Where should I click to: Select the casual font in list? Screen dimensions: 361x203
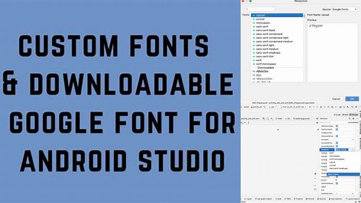coord(277,15)
